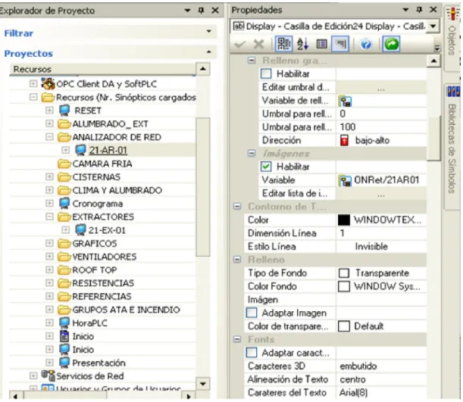The image size is (463, 402).
Task: Click the Caracteres 3D value embutido
Action: pyautogui.click(x=358, y=366)
